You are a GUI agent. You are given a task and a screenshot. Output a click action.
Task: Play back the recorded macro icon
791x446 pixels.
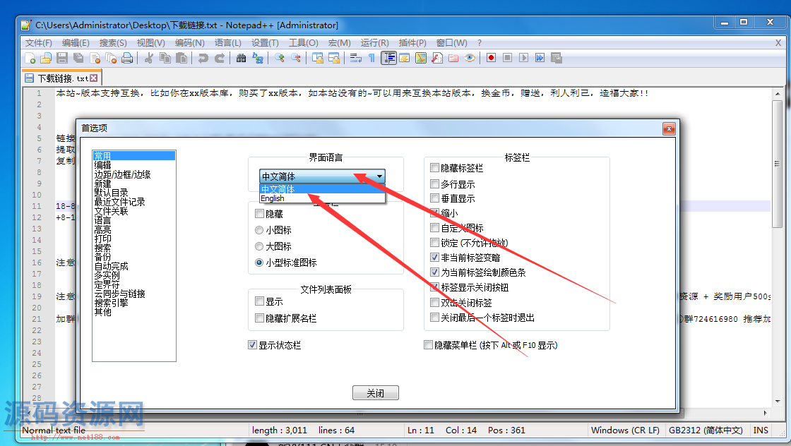[x=523, y=58]
